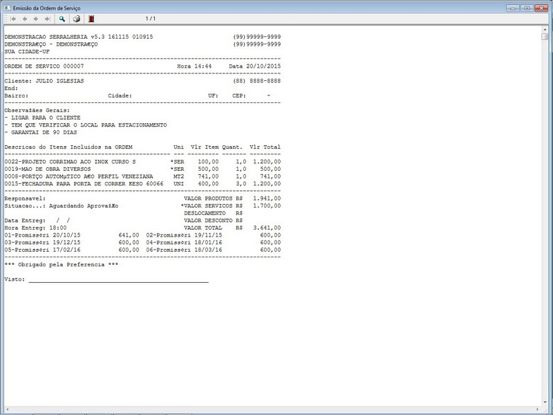Viewport: 553px width, 415px height.
Task: Click the VALOR PRODUTOS amount 1.941,00
Action: [267, 199]
